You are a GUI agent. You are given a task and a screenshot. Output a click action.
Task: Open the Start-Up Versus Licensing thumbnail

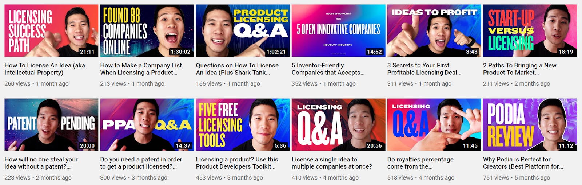[x=530, y=30]
